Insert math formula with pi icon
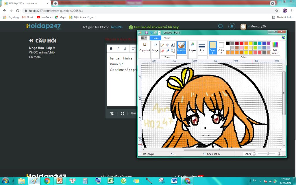The height and width of the screenshot is (185, 296). coord(112,113)
